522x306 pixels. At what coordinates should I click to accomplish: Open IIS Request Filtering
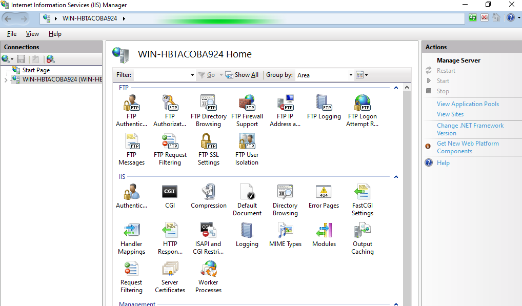click(x=131, y=277)
